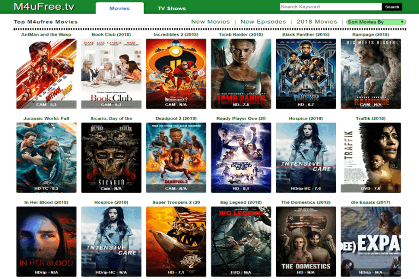Screen dimensions: 419x279
Task: Open the 2018 Movies link
Action: [316, 22]
